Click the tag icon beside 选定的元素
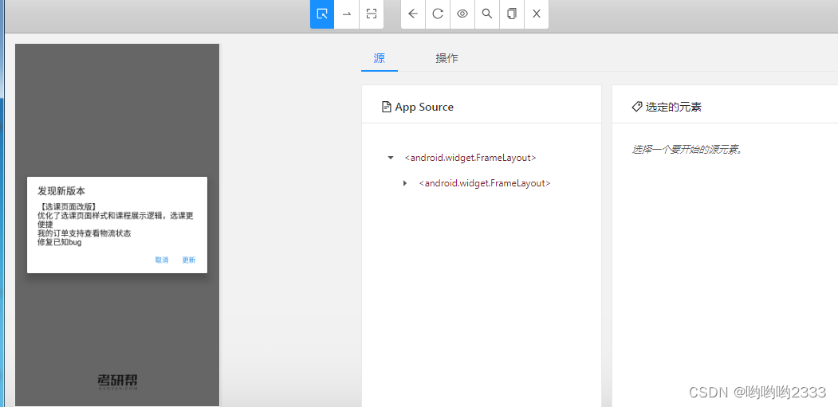 637,107
